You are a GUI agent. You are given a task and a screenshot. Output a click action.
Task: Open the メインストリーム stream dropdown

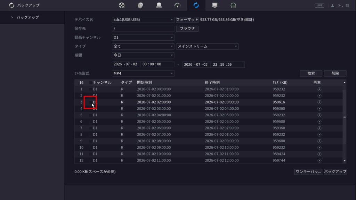207,46
